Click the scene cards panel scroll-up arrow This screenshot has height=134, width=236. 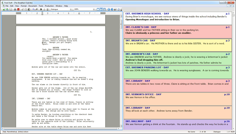coord(233,13)
